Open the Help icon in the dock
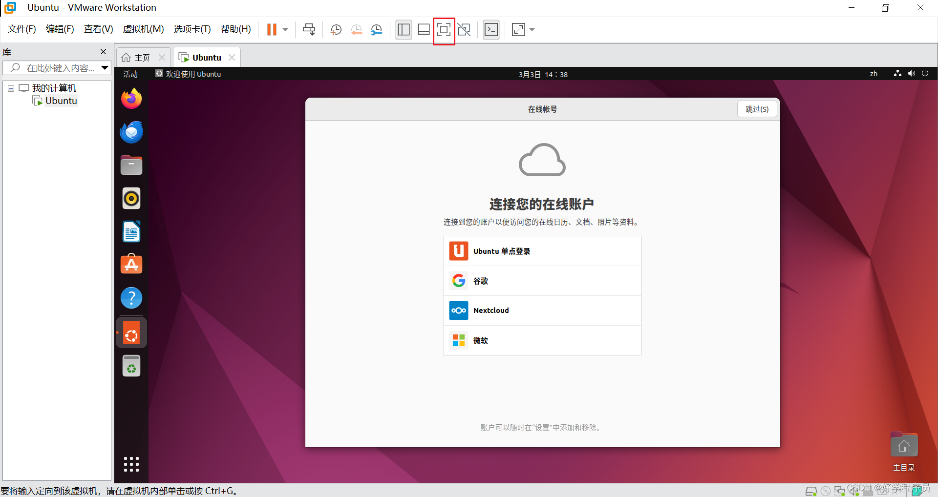938x497 pixels. point(131,297)
